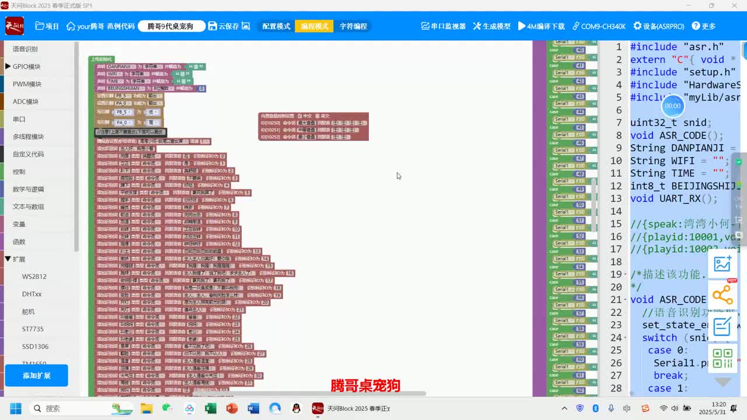Check the 中文 checkbox in volume settings block

pyautogui.click(x=300, y=116)
